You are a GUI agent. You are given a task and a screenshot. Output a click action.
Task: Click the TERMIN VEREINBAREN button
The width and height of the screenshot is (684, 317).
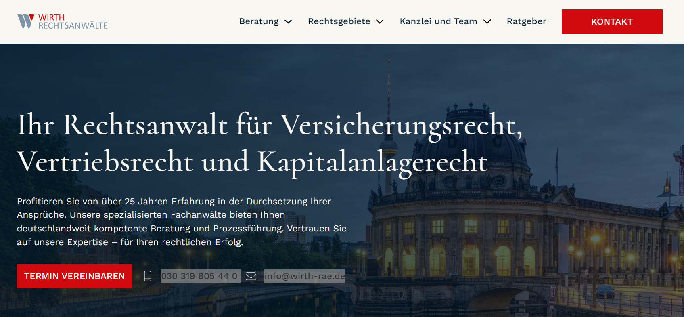click(75, 276)
